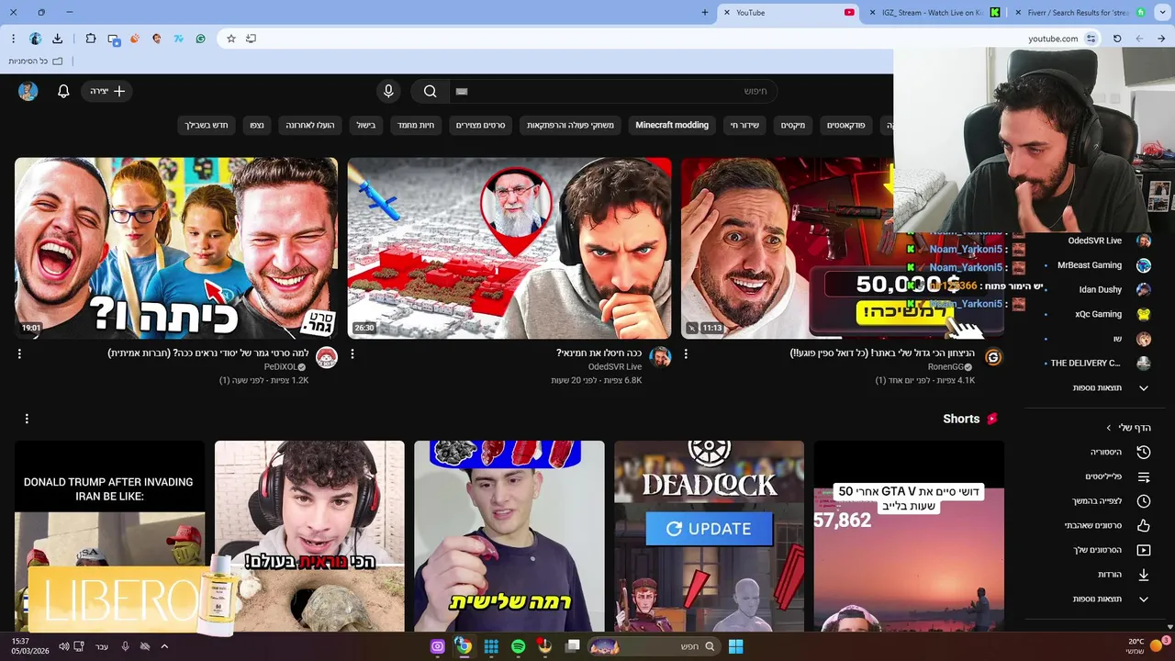Reload the page
Screen dimensions: 1175x661
(1117, 39)
